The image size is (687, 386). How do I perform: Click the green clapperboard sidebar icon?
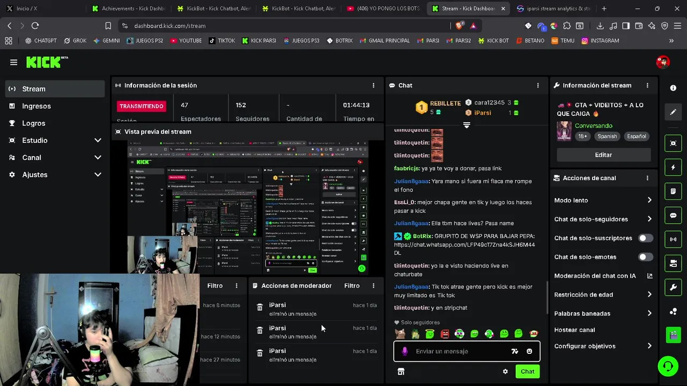pos(673,335)
